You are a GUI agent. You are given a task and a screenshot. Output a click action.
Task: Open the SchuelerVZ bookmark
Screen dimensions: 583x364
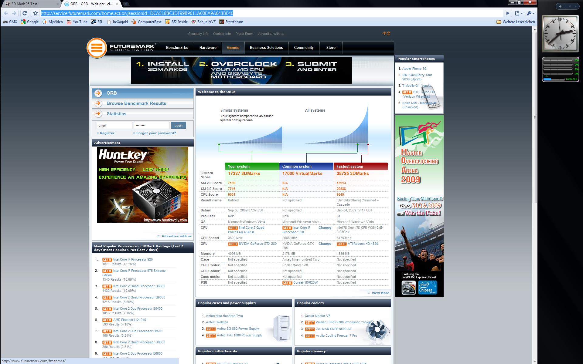point(203,22)
